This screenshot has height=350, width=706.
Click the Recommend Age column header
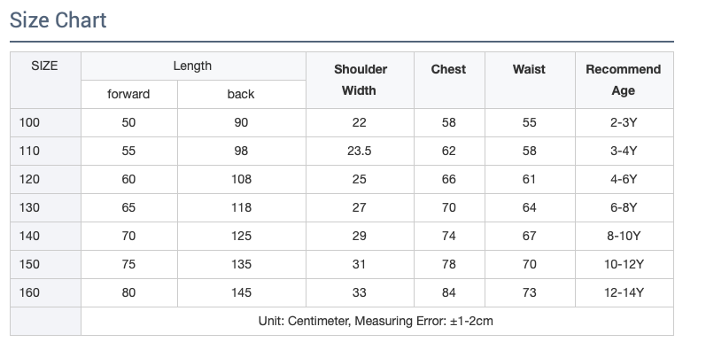coord(625,80)
